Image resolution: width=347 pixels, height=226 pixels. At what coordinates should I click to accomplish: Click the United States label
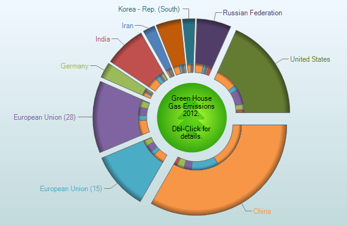(x=310, y=59)
